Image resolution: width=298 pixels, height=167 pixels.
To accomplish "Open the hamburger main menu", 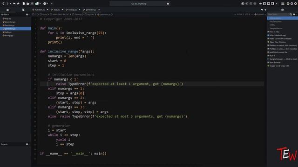I will tap(283, 4).
